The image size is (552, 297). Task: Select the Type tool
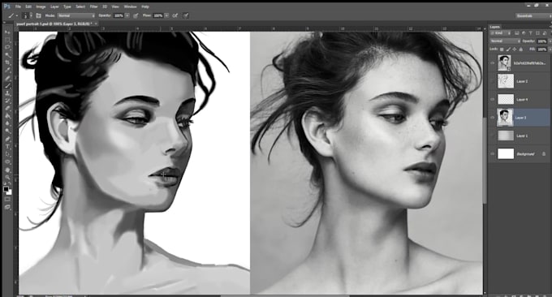pyautogui.click(x=7, y=147)
